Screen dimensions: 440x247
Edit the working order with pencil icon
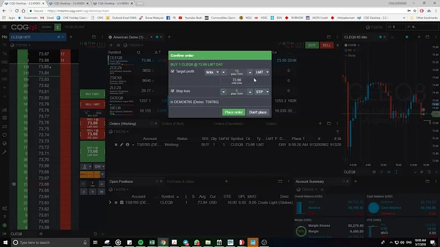tap(122, 144)
